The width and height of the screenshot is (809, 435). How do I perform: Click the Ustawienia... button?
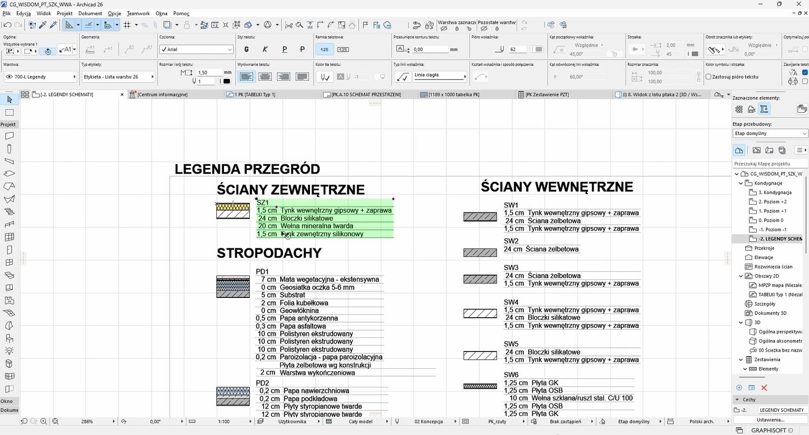coord(770,420)
